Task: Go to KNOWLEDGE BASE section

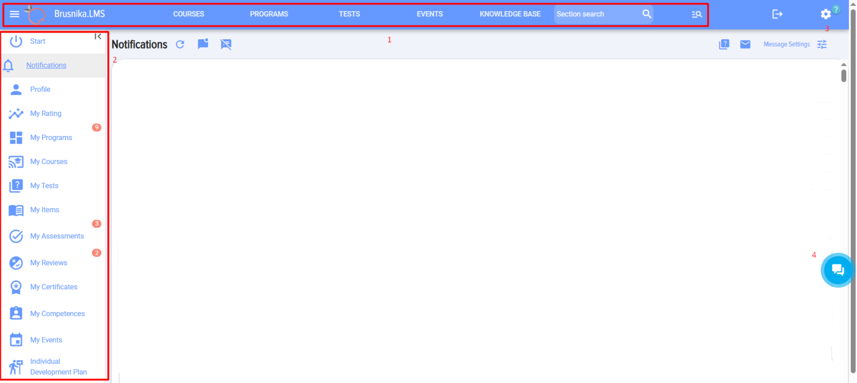Action: click(510, 14)
